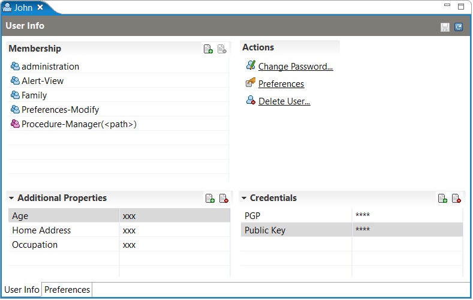Click the Delete User link
473x300 pixels.
pos(284,101)
